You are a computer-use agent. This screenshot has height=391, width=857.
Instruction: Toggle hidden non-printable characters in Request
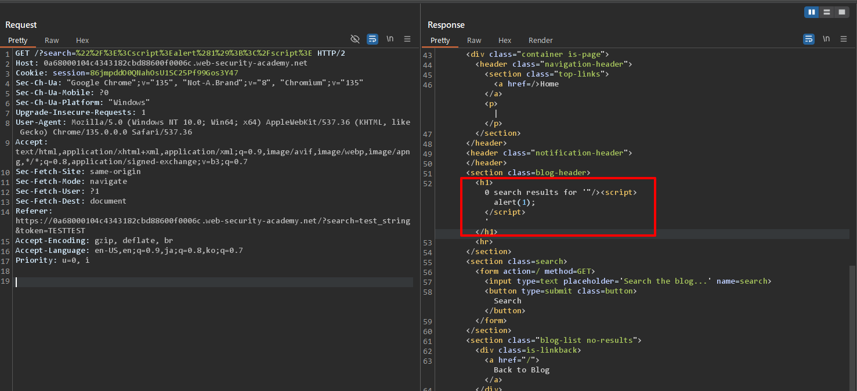(355, 39)
